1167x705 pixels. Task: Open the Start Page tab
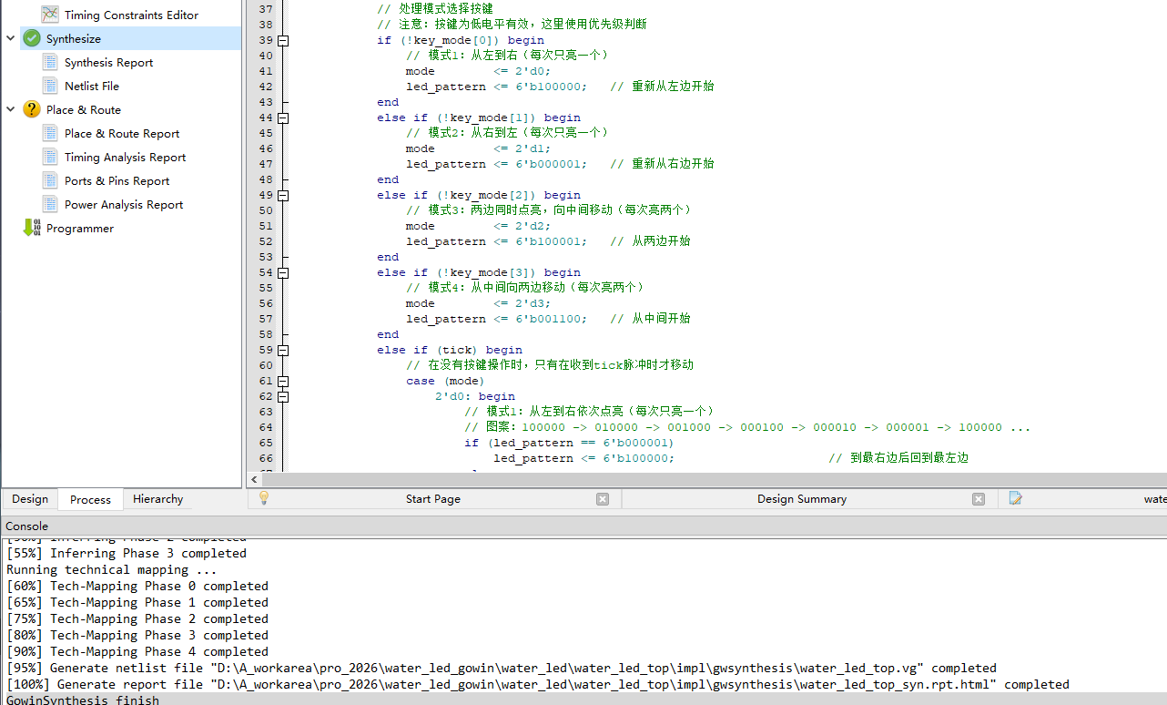point(433,499)
